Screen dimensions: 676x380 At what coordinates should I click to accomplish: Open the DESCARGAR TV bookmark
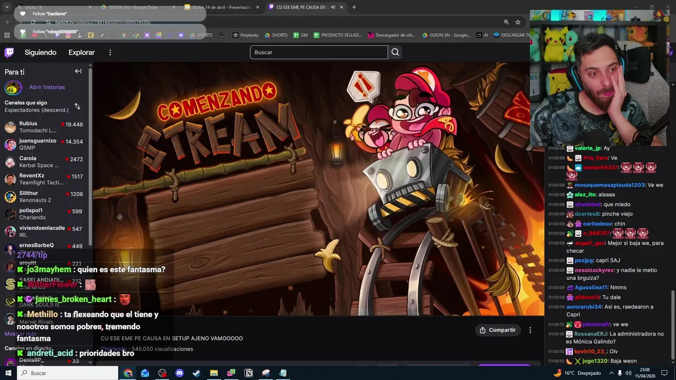(512, 35)
